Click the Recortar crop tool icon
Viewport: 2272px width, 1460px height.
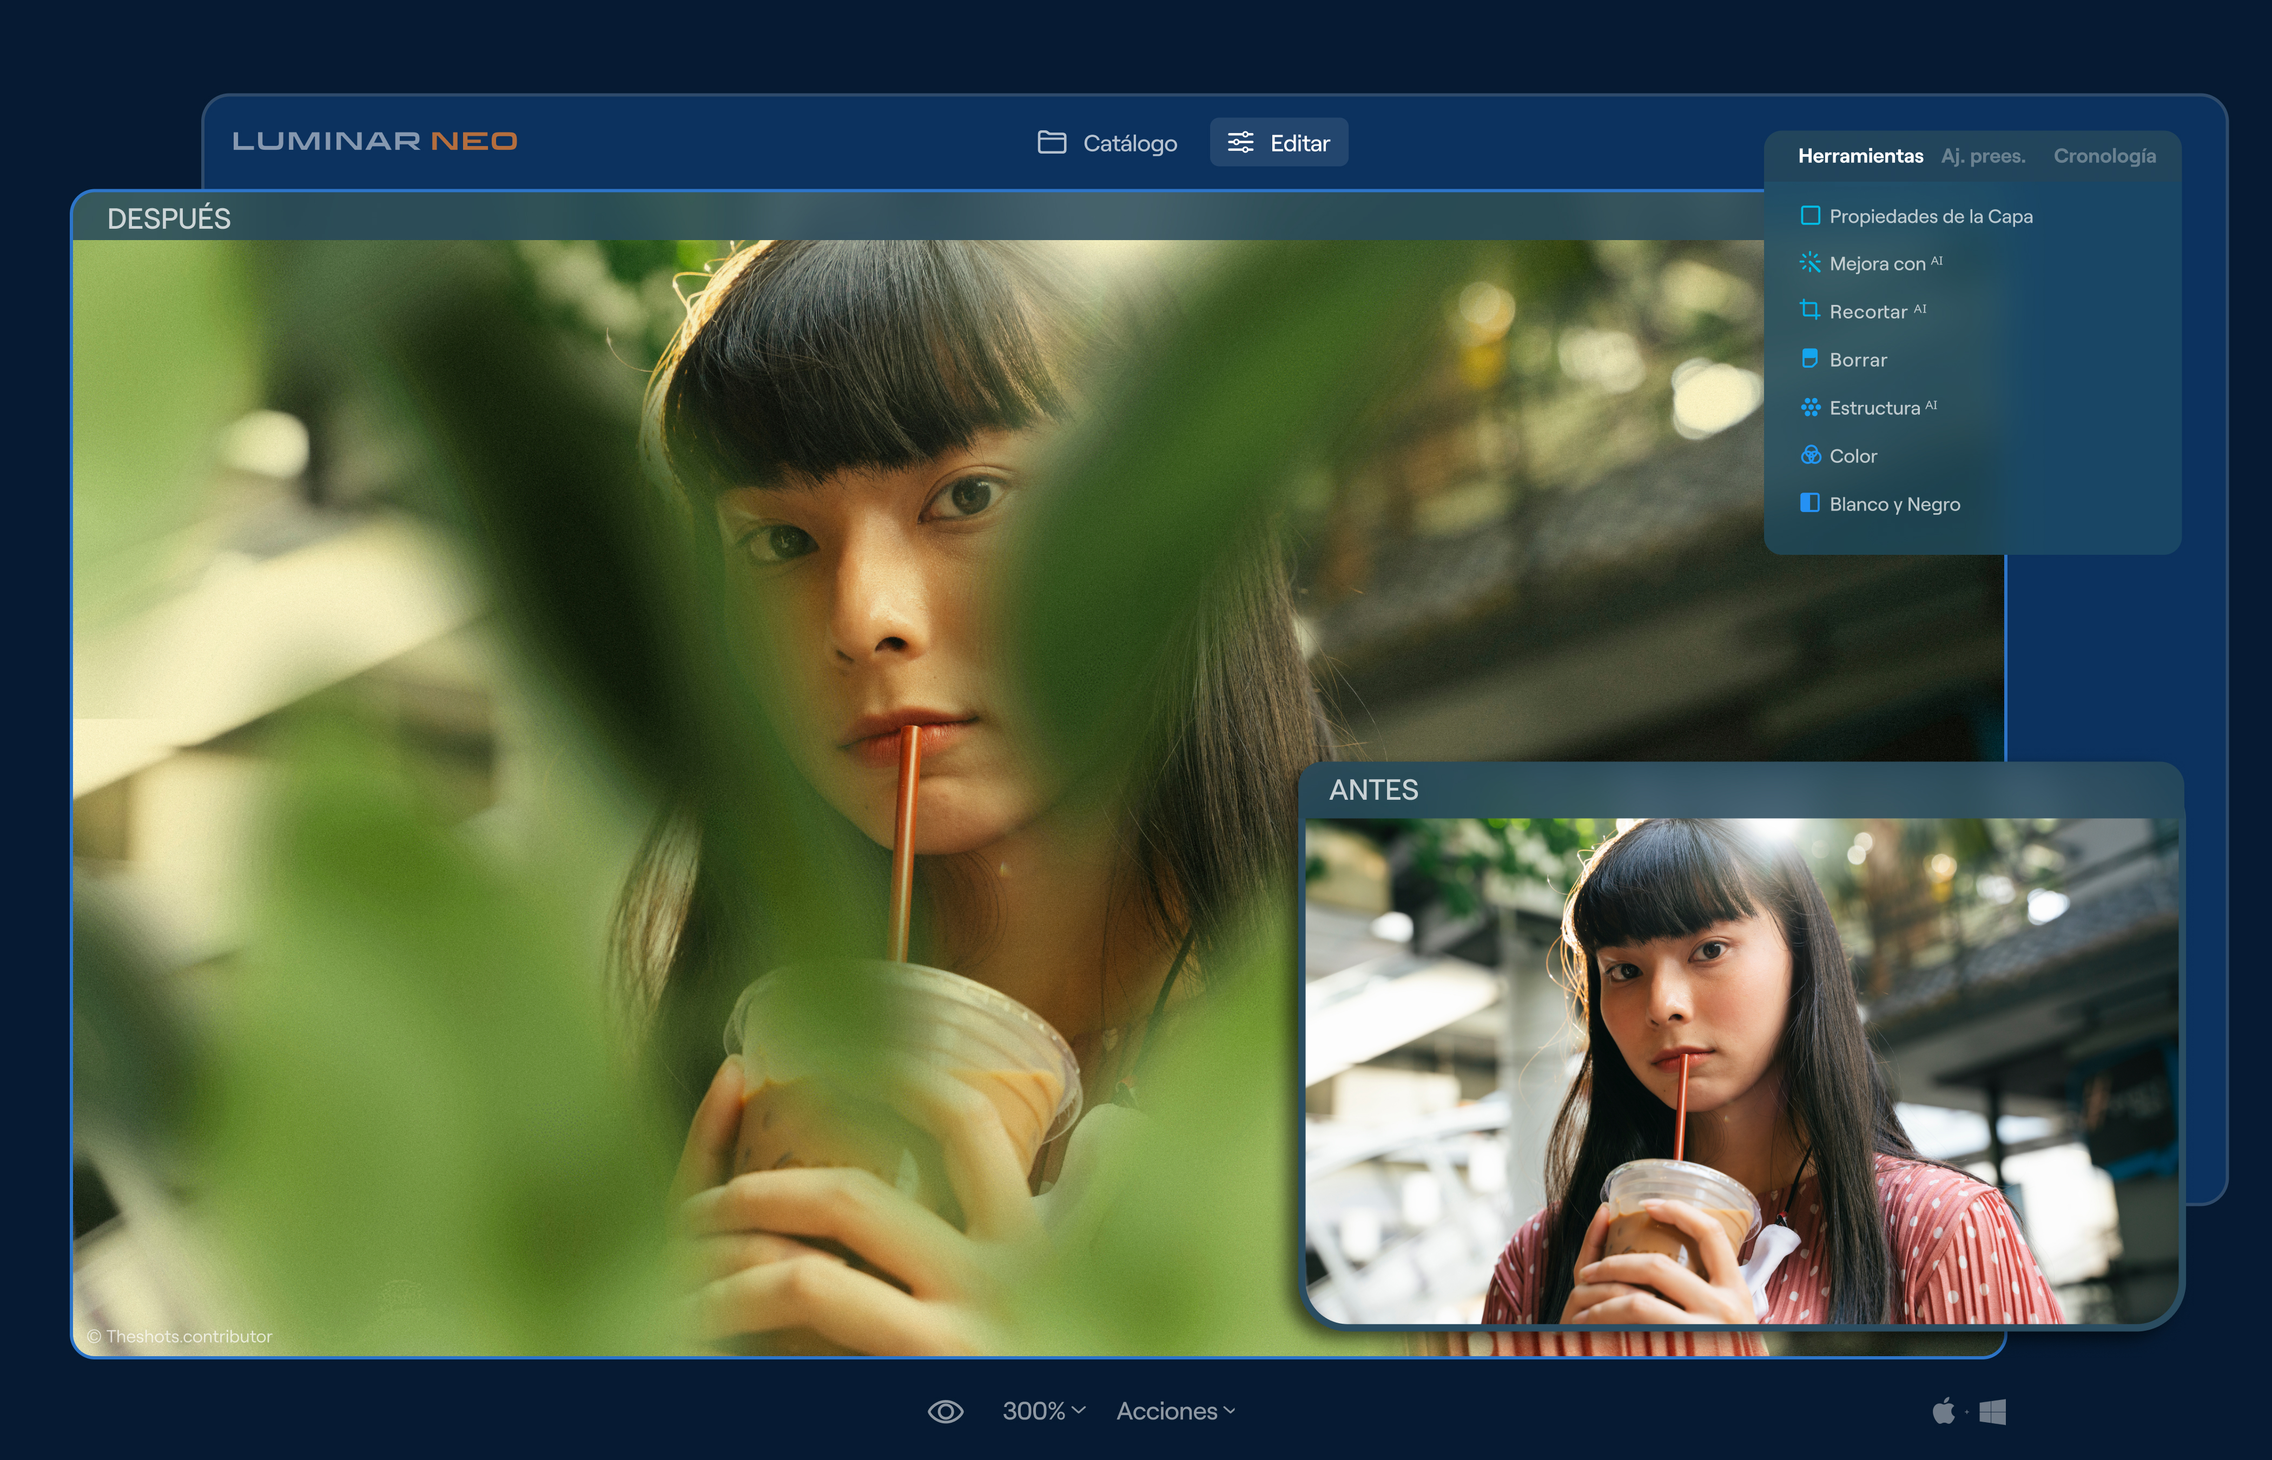[x=1809, y=310]
